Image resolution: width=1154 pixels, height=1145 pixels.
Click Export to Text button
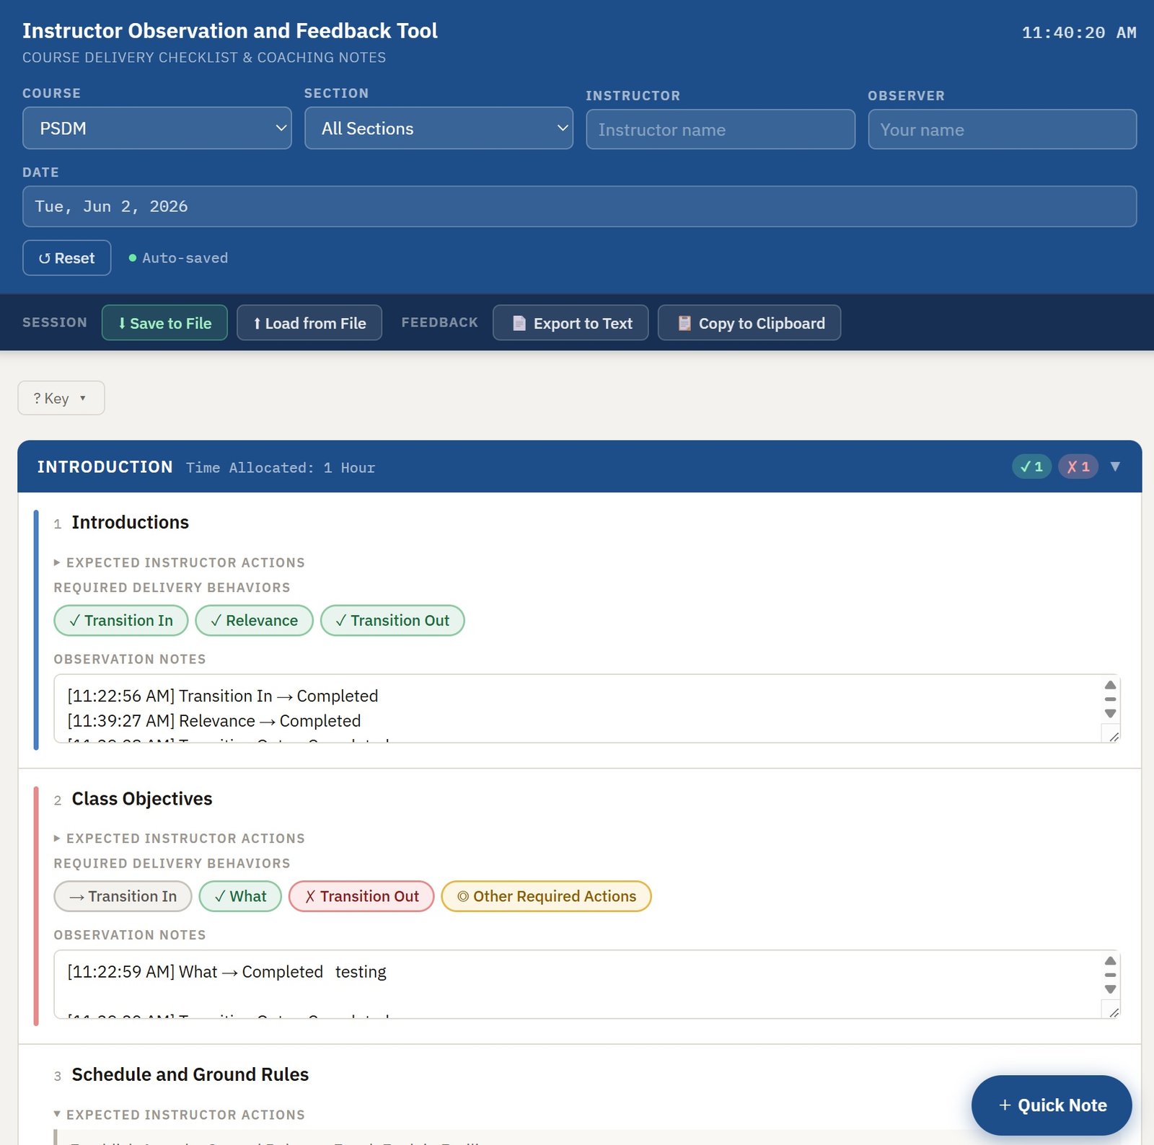pyautogui.click(x=571, y=323)
